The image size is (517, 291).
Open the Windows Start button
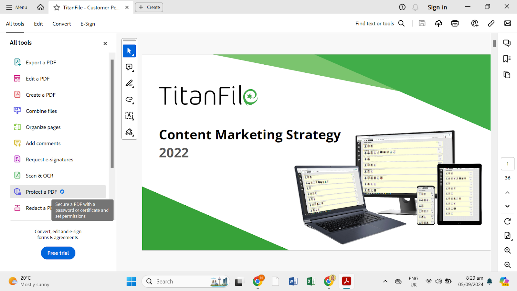click(131, 281)
